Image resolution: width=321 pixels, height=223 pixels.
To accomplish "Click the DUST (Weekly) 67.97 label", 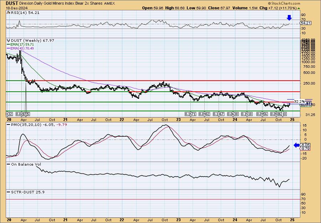I will (x=32, y=41).
